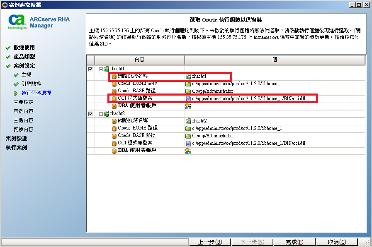Click the 完成(F) finish button
Screen dimensions: 372x247
[x=294, y=242]
